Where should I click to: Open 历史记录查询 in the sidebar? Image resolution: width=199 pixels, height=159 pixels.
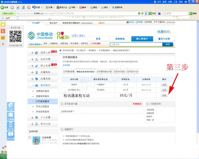pos(43,107)
